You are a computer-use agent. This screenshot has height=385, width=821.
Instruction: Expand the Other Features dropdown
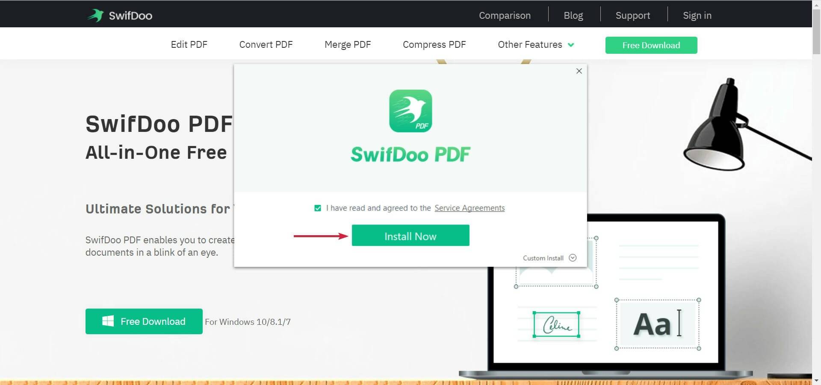click(536, 44)
